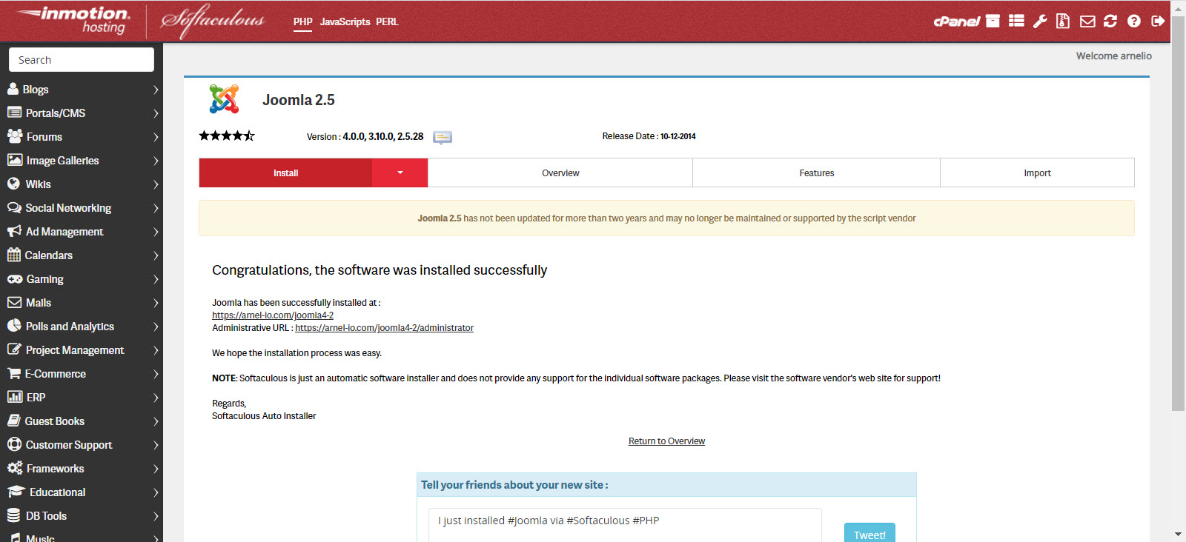Expand the Polls and Analytics category

pos(156,327)
